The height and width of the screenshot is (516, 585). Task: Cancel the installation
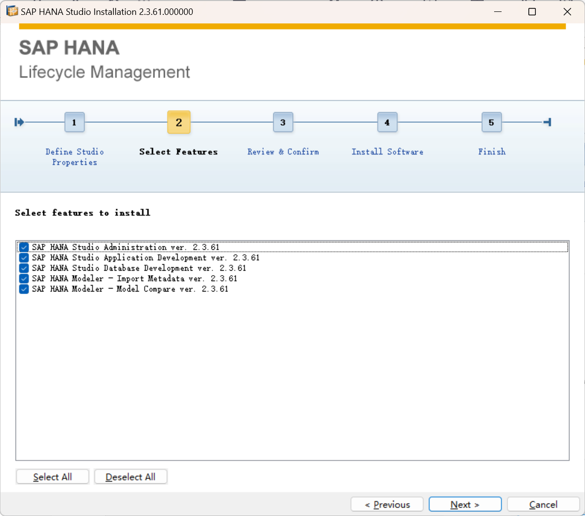543,505
